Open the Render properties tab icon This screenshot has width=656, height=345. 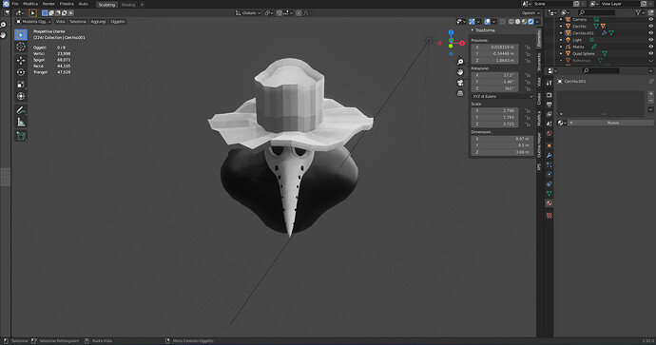pyautogui.click(x=549, y=95)
